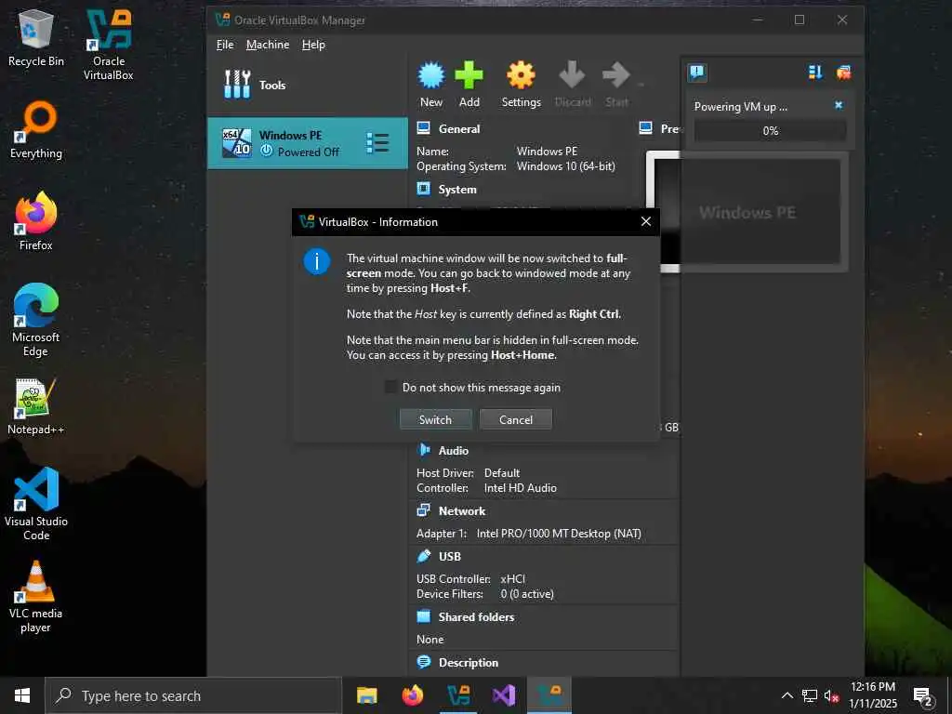Open Oracle VirtualBox desktop shortcut
The height and width of the screenshot is (714, 952).
(x=108, y=45)
